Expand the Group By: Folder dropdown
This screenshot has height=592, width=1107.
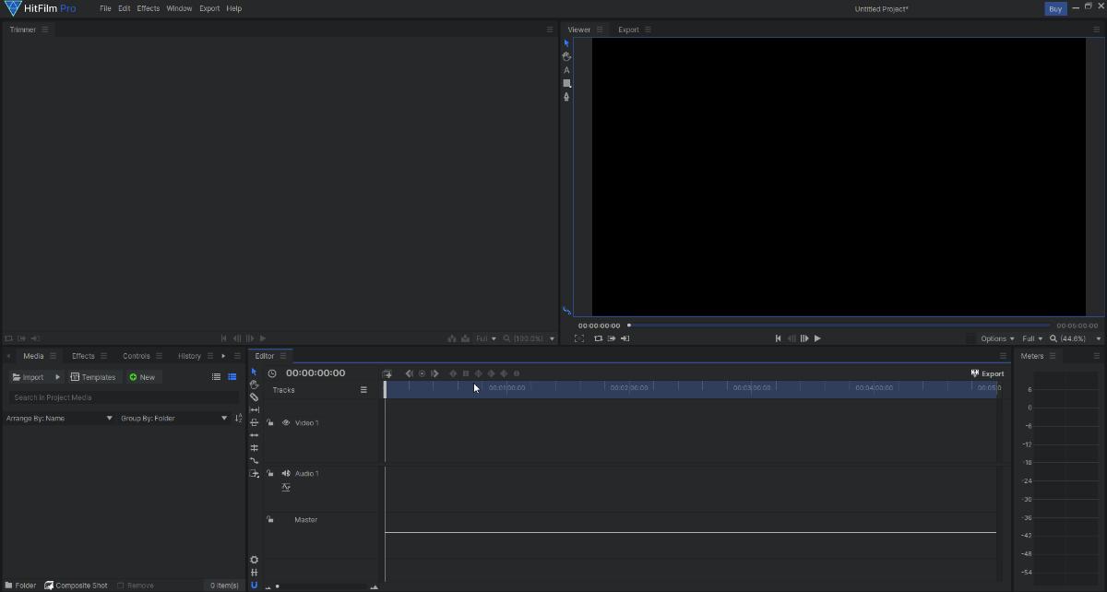(x=171, y=418)
